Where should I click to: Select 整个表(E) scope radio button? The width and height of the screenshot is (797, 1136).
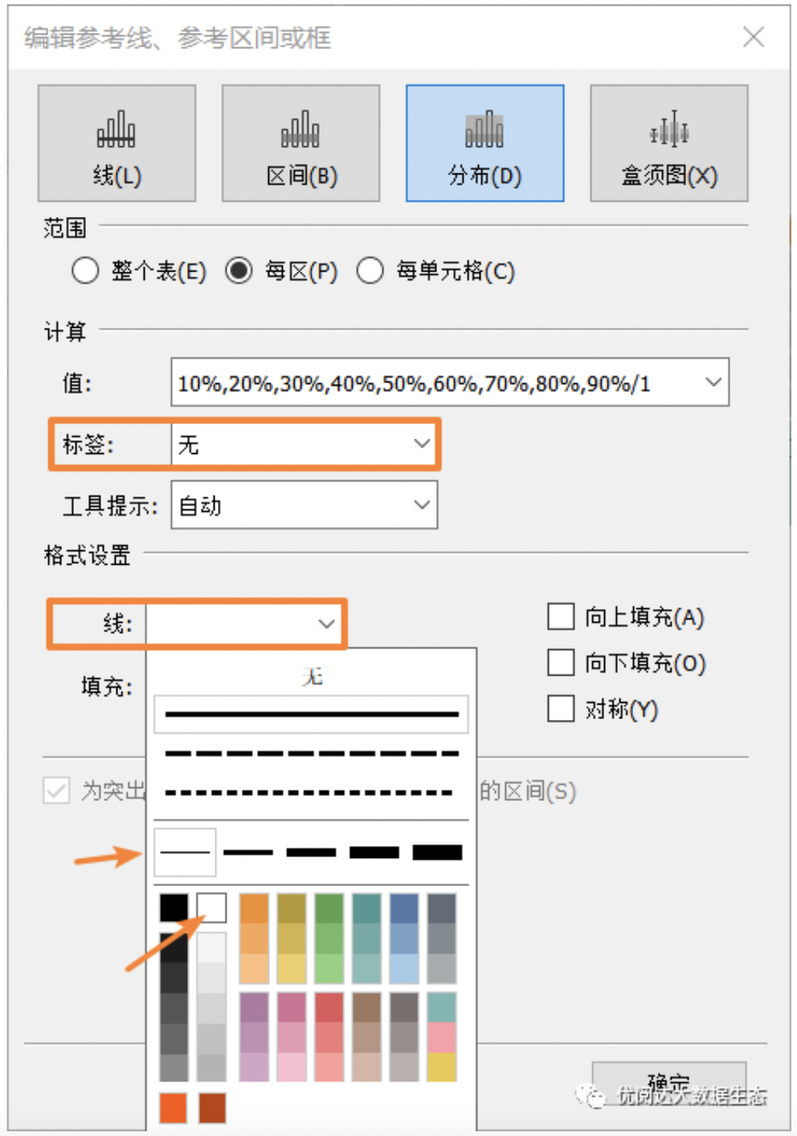click(85, 271)
